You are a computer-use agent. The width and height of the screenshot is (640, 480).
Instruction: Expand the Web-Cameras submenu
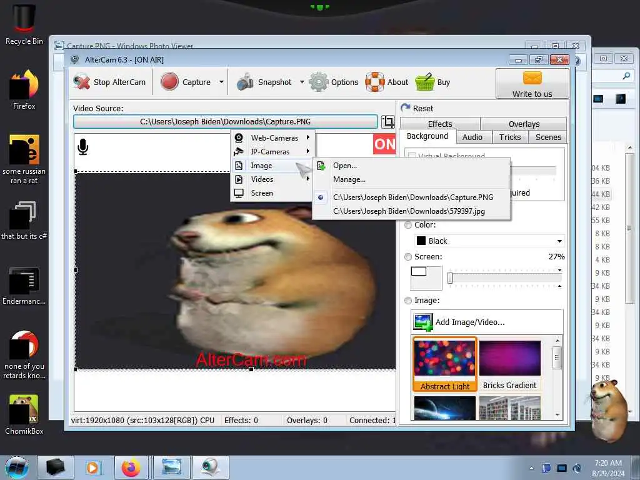[x=272, y=138]
